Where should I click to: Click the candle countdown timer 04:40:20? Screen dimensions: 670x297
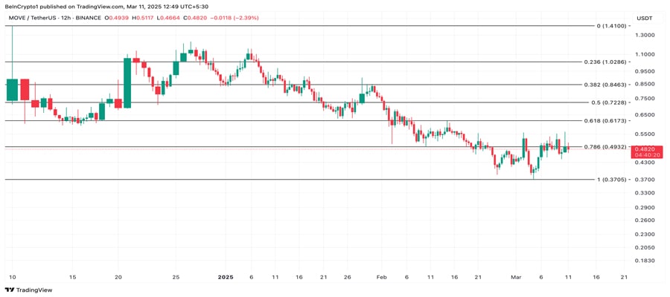tap(644, 156)
